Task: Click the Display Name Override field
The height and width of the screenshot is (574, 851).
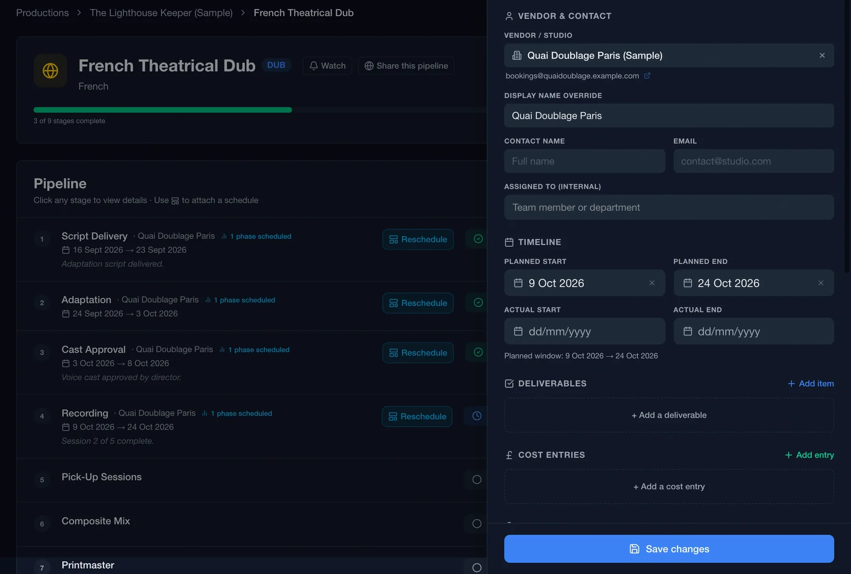Action: (x=669, y=115)
